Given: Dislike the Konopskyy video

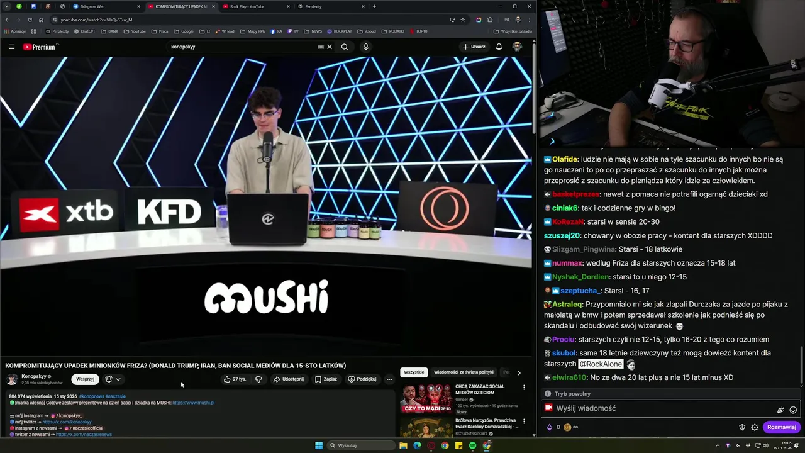Looking at the screenshot, I should click(x=258, y=379).
